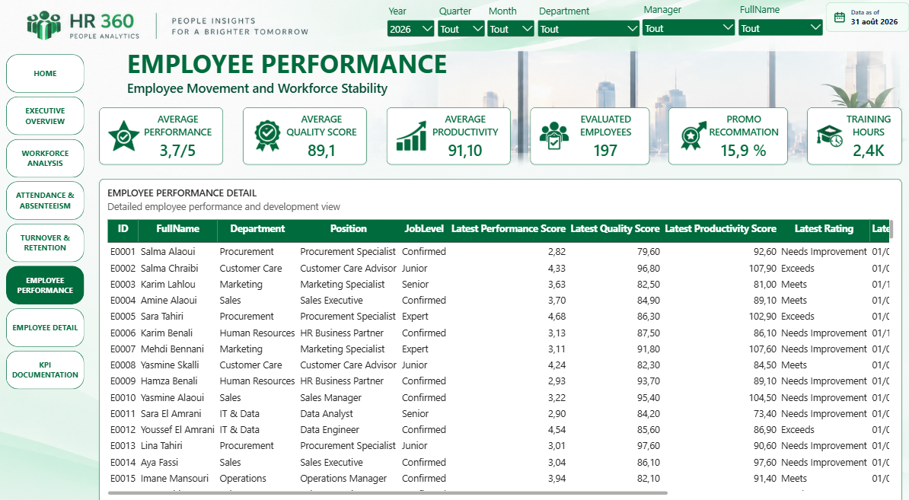Switch to Turnover & Retention page
Image resolution: width=909 pixels, height=500 pixels.
tap(45, 243)
